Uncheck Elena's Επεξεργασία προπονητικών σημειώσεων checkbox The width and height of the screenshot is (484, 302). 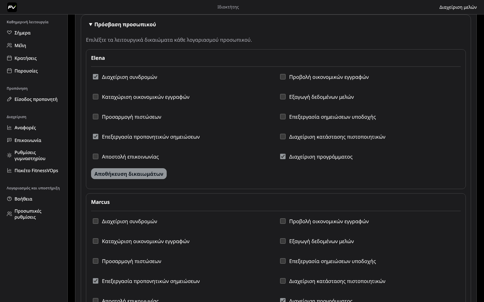click(96, 137)
